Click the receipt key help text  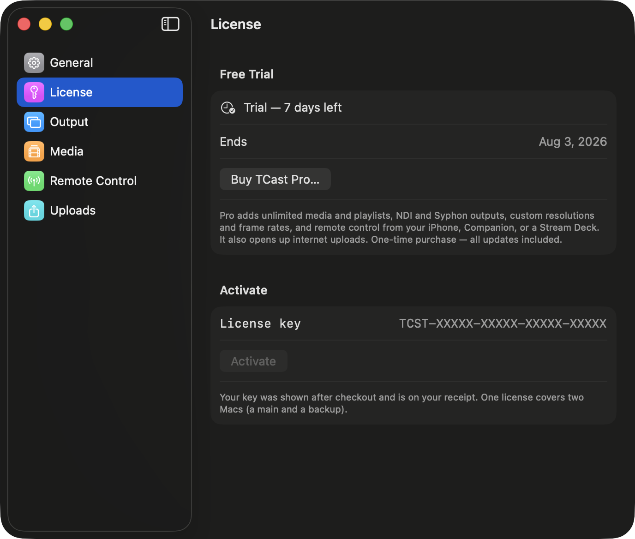pos(401,403)
